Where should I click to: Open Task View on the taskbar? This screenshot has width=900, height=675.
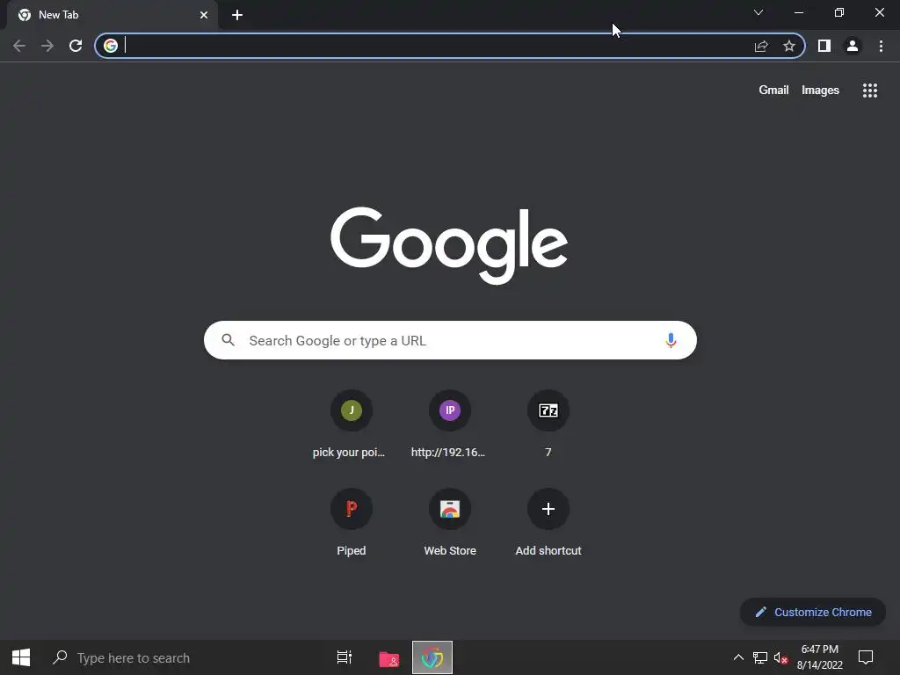[345, 657]
